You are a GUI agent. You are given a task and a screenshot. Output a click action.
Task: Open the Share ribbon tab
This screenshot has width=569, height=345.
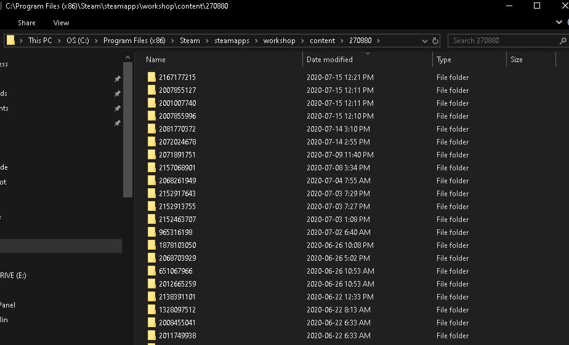click(x=26, y=23)
